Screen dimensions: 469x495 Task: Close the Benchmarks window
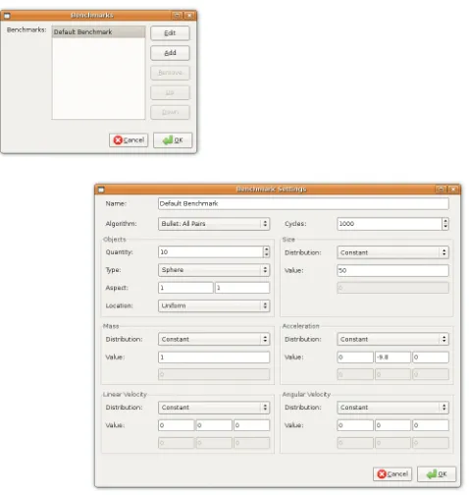coord(189,16)
